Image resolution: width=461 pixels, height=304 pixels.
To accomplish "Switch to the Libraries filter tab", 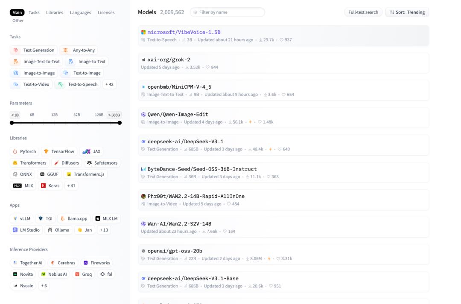I will (x=55, y=13).
